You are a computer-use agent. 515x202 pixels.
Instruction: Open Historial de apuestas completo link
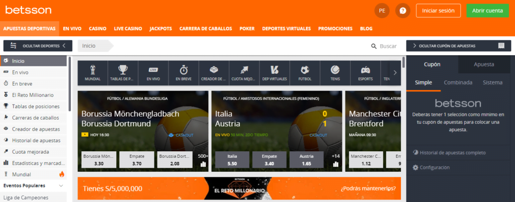click(x=449, y=153)
